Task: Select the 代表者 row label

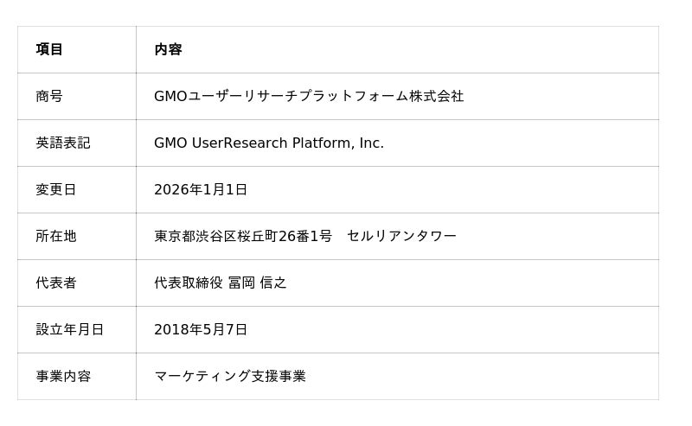Action: point(56,283)
